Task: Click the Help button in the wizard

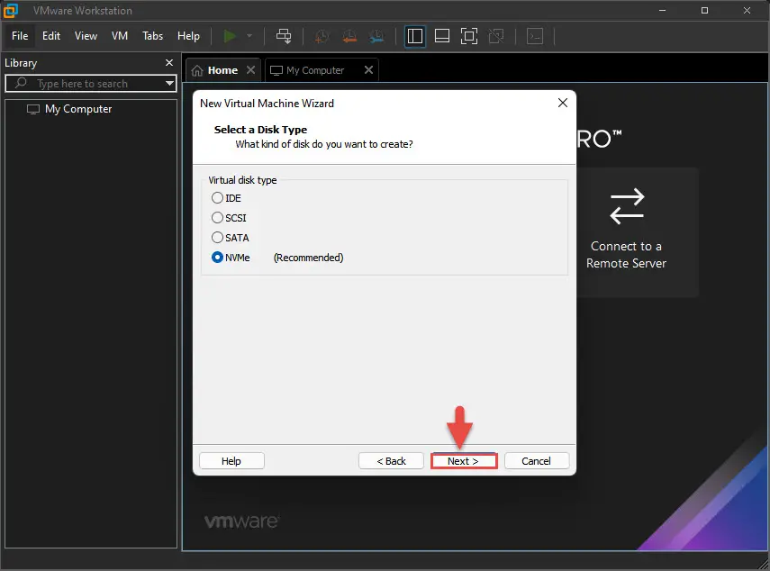Action: (231, 461)
